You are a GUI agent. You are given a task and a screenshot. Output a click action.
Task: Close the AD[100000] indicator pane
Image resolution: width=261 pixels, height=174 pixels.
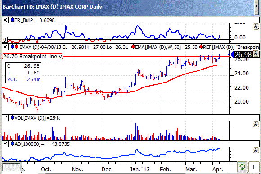coord(5,144)
